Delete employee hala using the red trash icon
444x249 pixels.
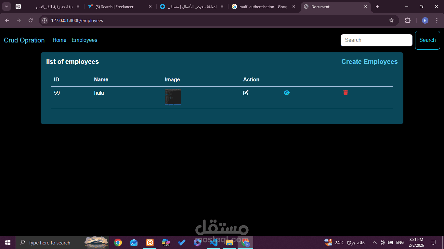(346, 93)
